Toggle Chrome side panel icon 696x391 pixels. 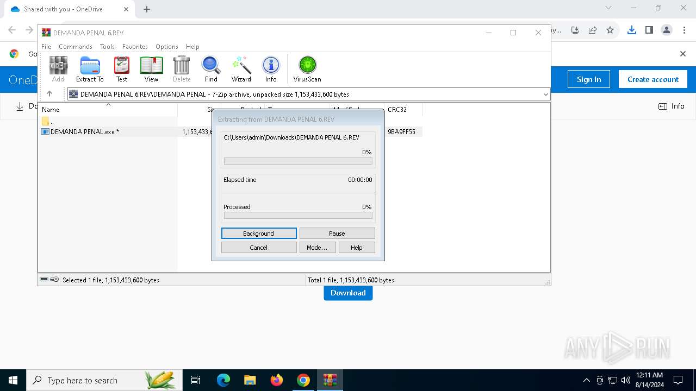pos(649,30)
